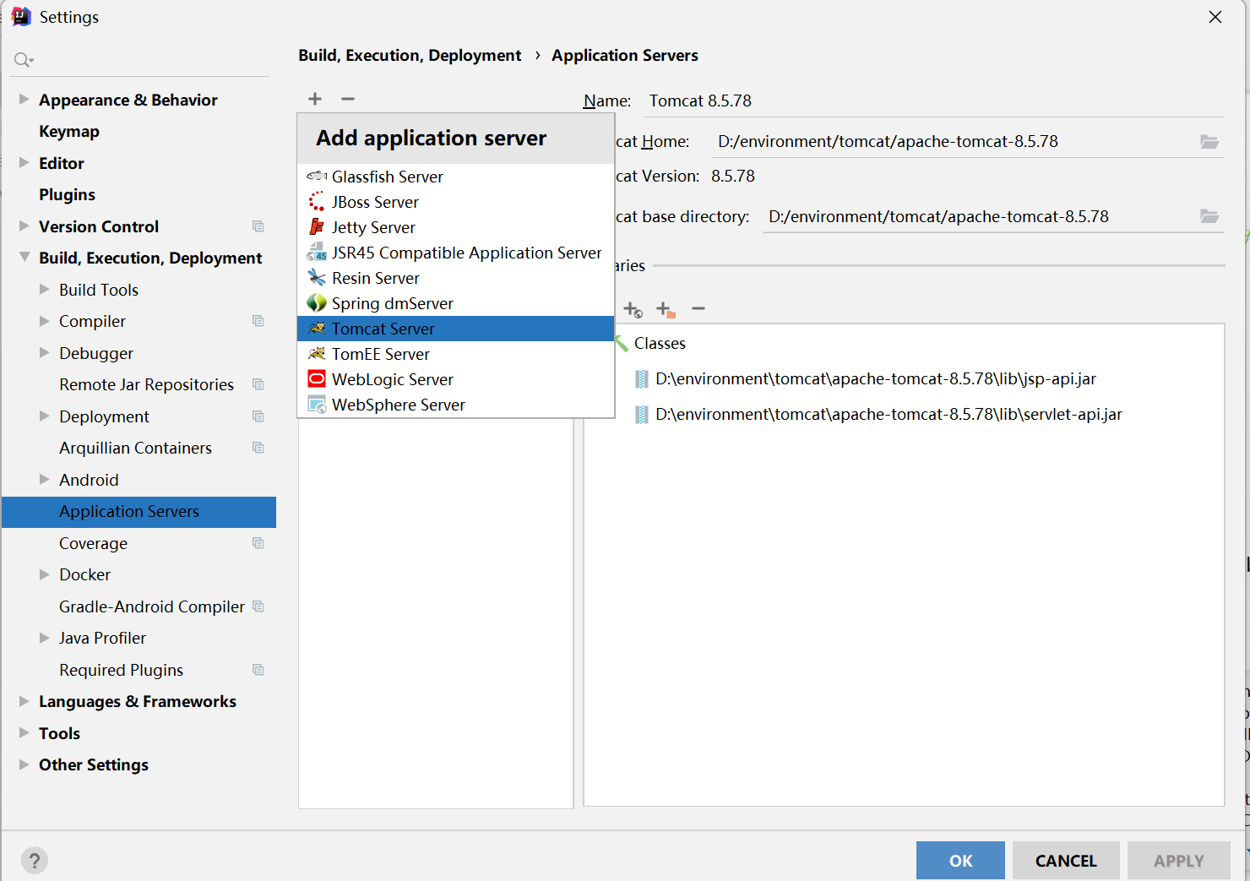Click the project-level icon next to Deployment

(258, 416)
